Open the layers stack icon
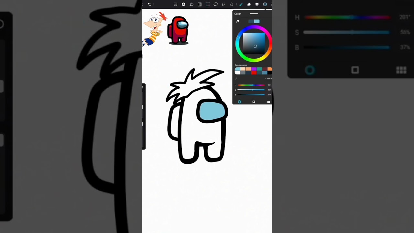 tap(257, 4)
